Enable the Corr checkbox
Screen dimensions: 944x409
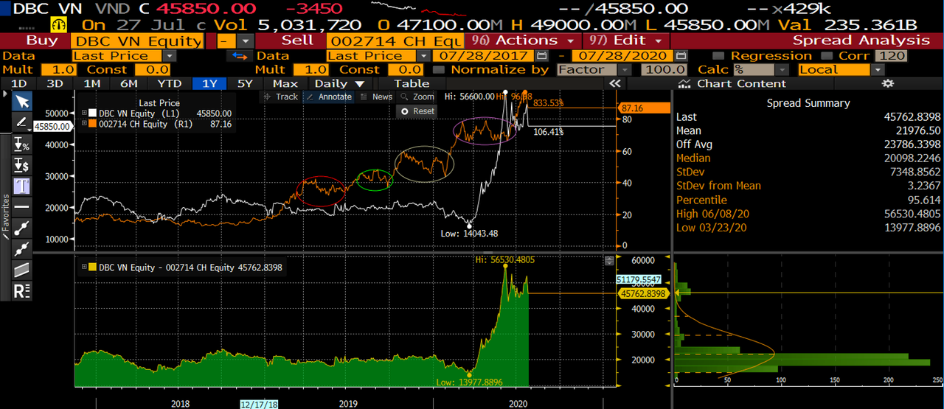click(x=825, y=56)
